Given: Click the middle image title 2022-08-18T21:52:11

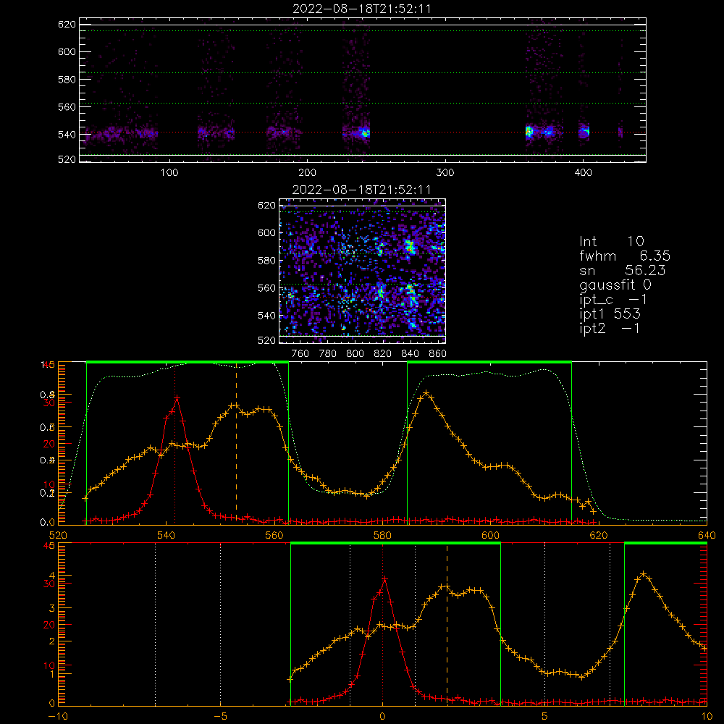Looking at the screenshot, I should pos(362,190).
